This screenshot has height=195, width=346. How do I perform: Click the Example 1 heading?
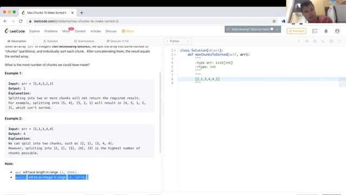[14, 73]
